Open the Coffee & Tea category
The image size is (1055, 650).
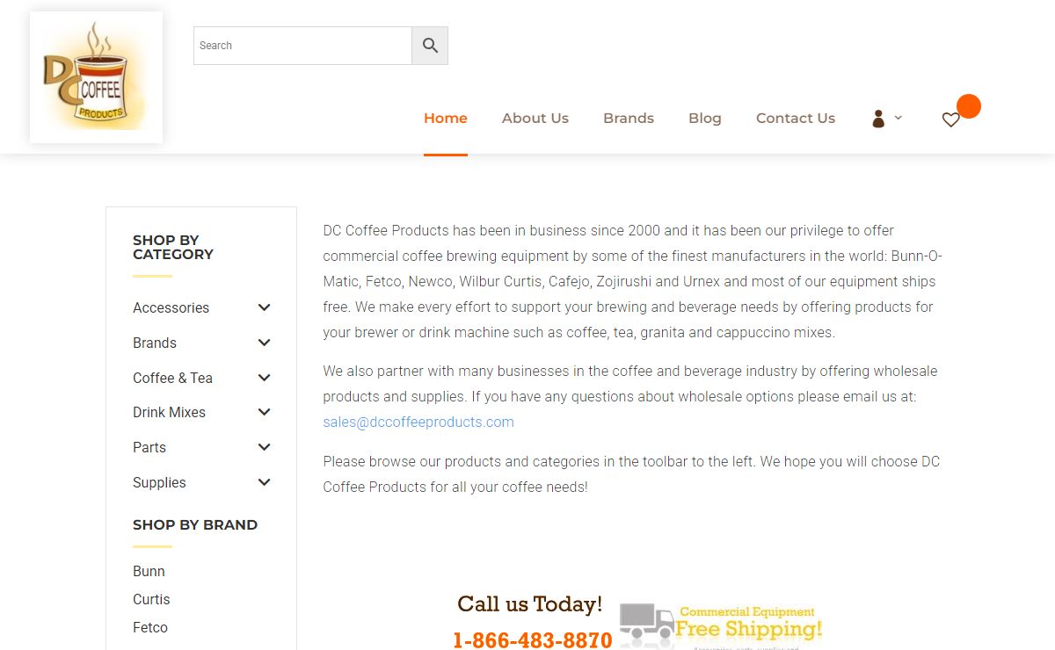pyautogui.click(x=172, y=378)
